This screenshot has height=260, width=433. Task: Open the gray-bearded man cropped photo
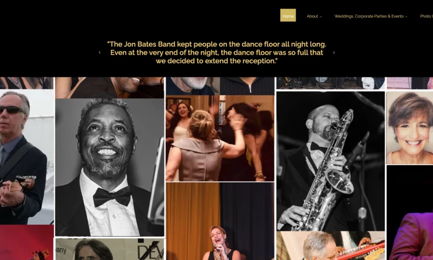193,86
